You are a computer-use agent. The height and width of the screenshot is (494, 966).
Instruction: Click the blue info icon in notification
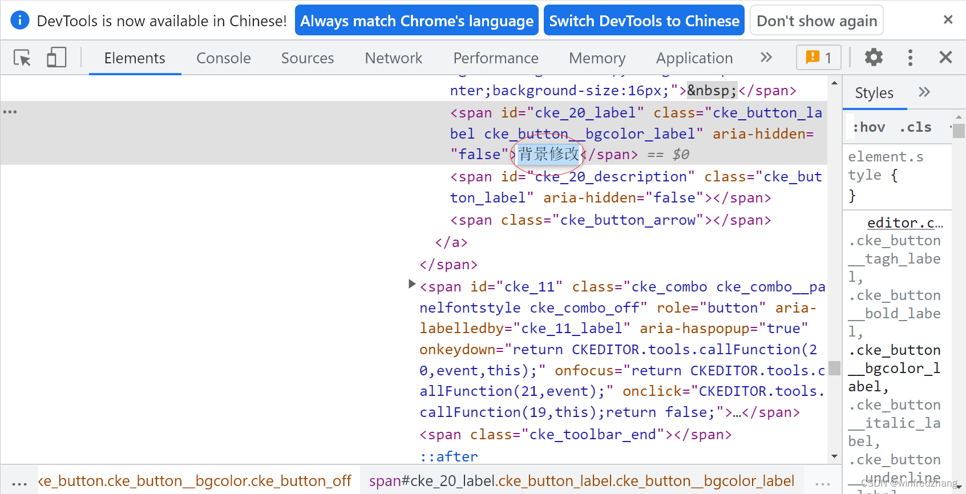pos(20,21)
